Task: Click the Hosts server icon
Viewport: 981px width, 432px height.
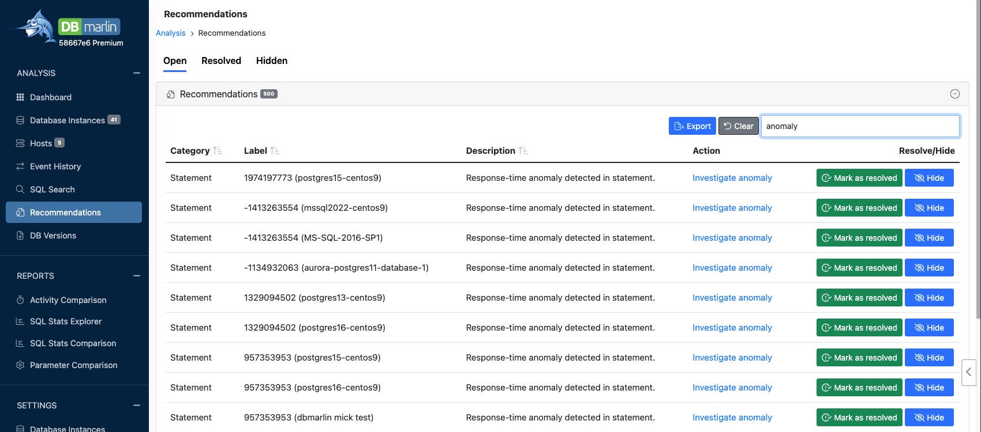Action: (20, 143)
